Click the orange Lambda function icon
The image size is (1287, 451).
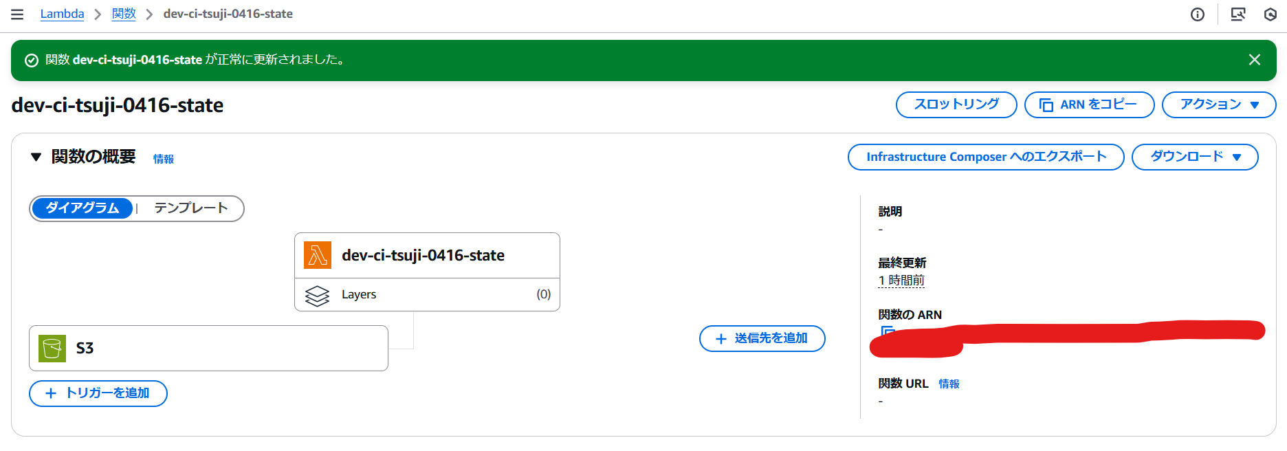pos(318,256)
